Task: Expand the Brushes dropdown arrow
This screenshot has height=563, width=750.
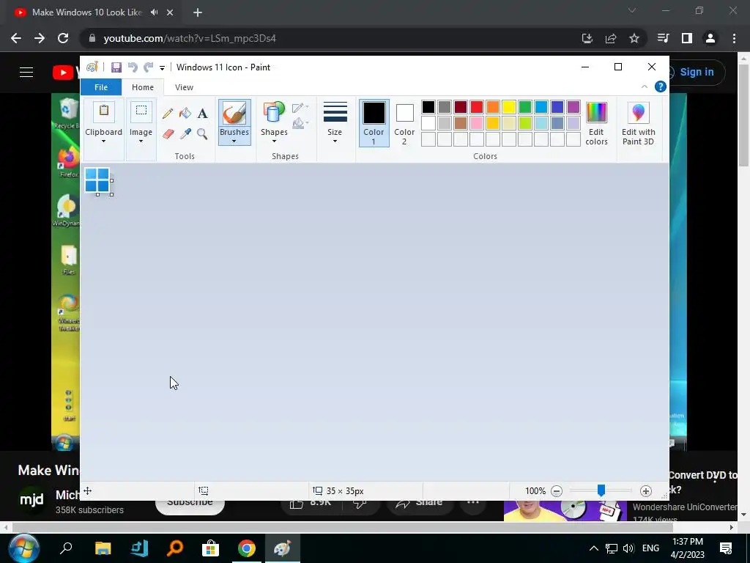Action: click(x=234, y=141)
